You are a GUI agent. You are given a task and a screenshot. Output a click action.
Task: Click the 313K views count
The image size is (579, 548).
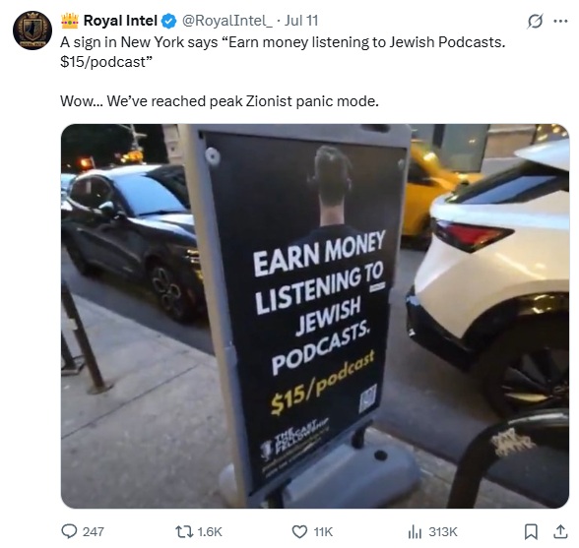click(443, 531)
